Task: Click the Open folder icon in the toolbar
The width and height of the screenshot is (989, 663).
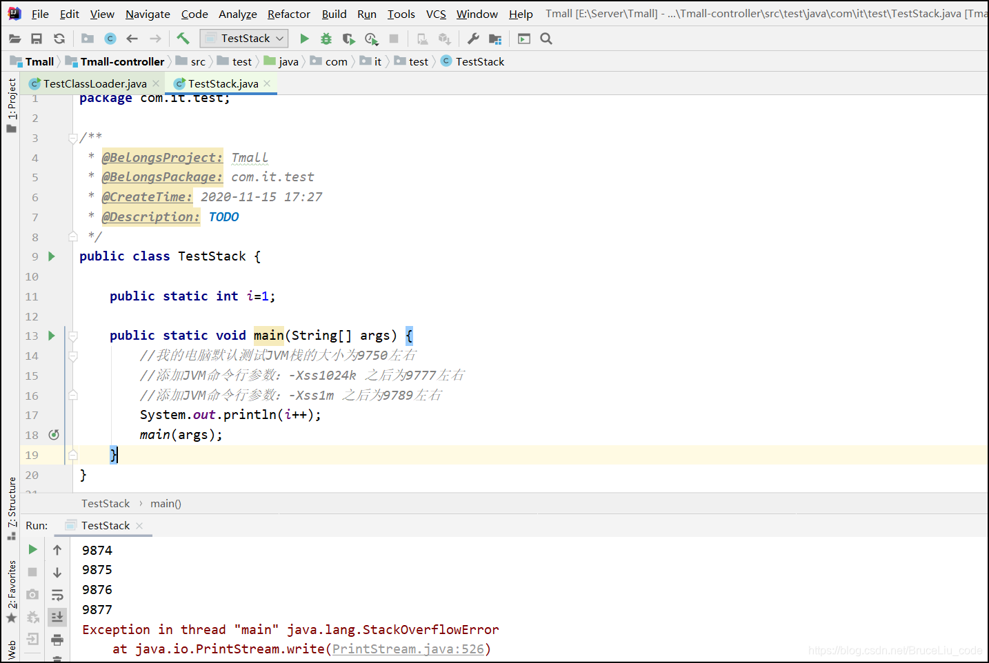Action: (14, 39)
